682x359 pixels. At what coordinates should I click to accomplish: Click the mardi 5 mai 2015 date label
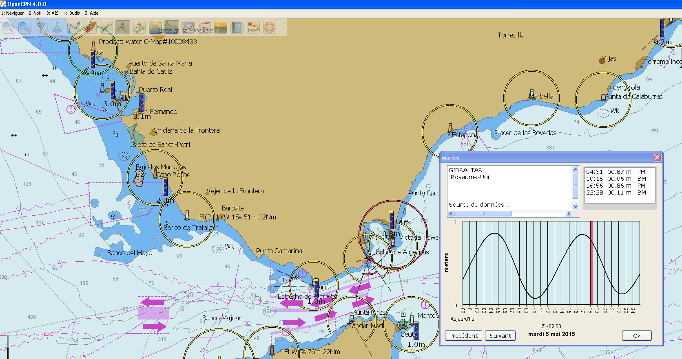(x=551, y=334)
